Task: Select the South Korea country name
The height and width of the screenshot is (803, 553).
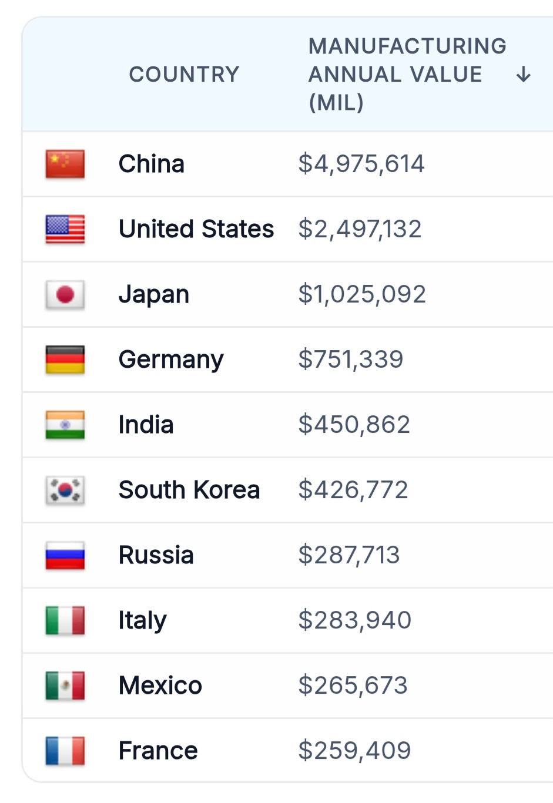Action: coord(189,490)
